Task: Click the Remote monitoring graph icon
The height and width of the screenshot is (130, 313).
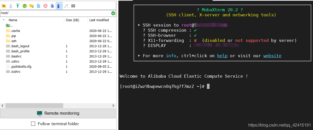Action: click(x=39, y=113)
